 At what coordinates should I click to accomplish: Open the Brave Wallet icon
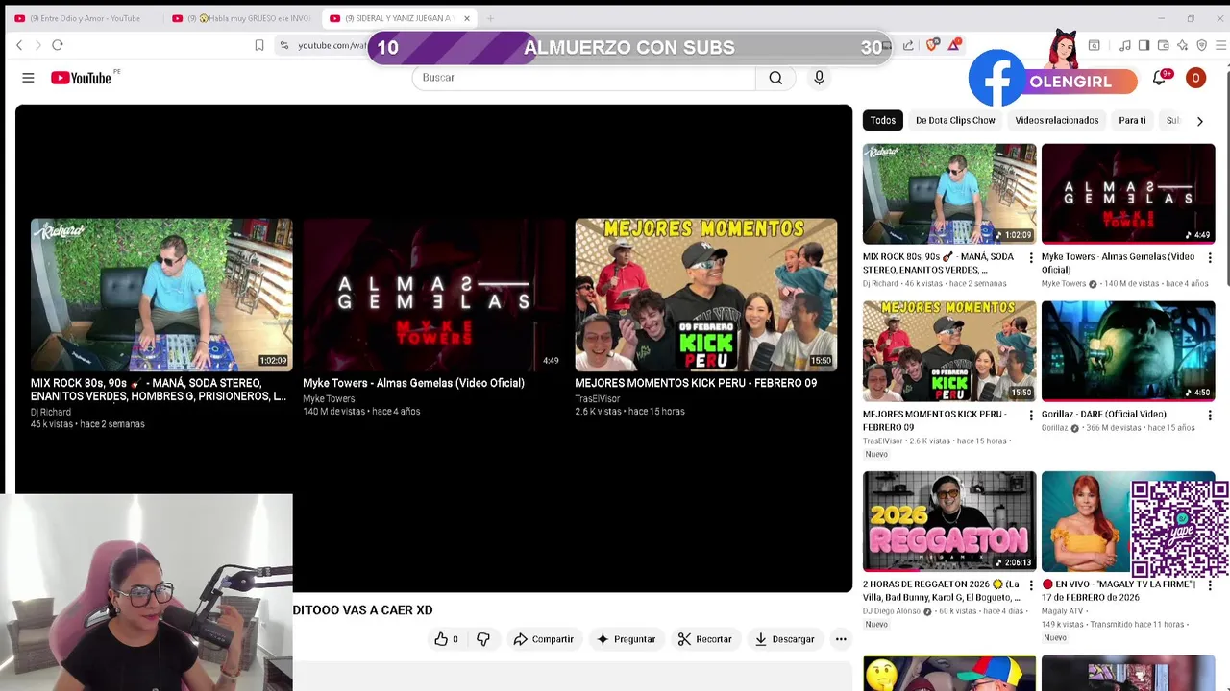coord(1163,45)
